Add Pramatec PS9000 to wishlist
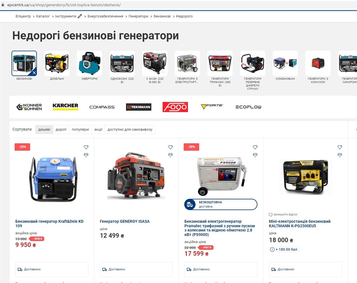The width and height of the screenshot is (357, 283). (255, 147)
